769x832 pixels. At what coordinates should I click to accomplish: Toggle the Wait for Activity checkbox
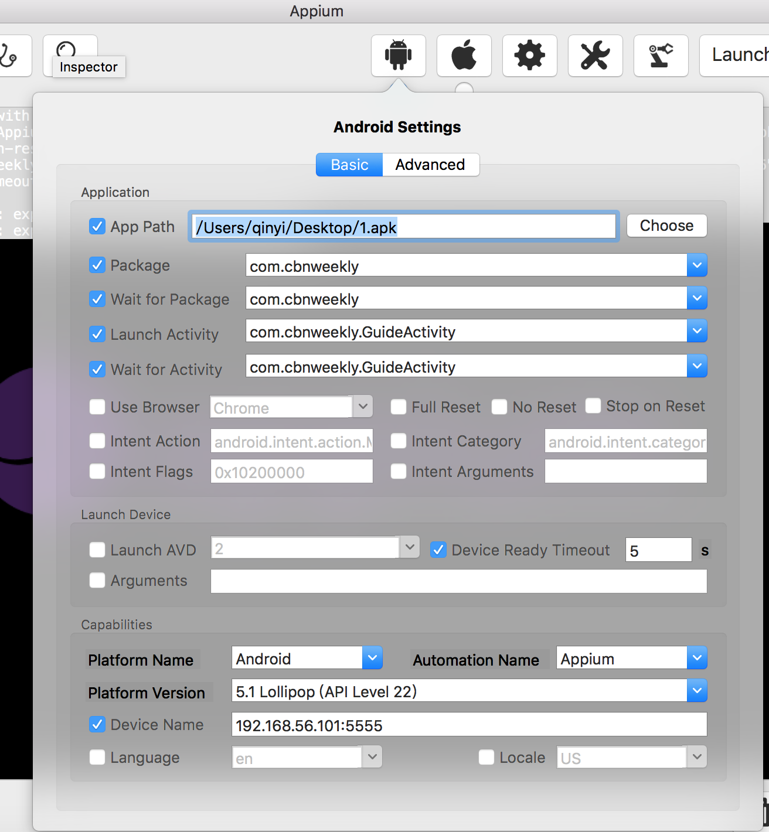(97, 369)
